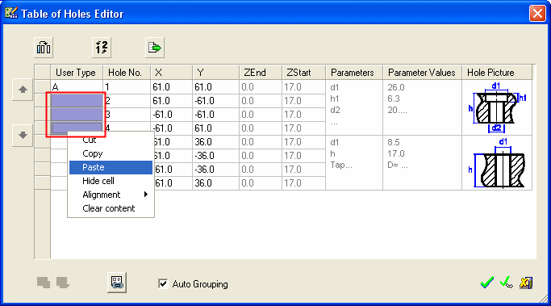Confirm with the green checkmark icon
Viewport: 551px width, 306px height.
[487, 282]
